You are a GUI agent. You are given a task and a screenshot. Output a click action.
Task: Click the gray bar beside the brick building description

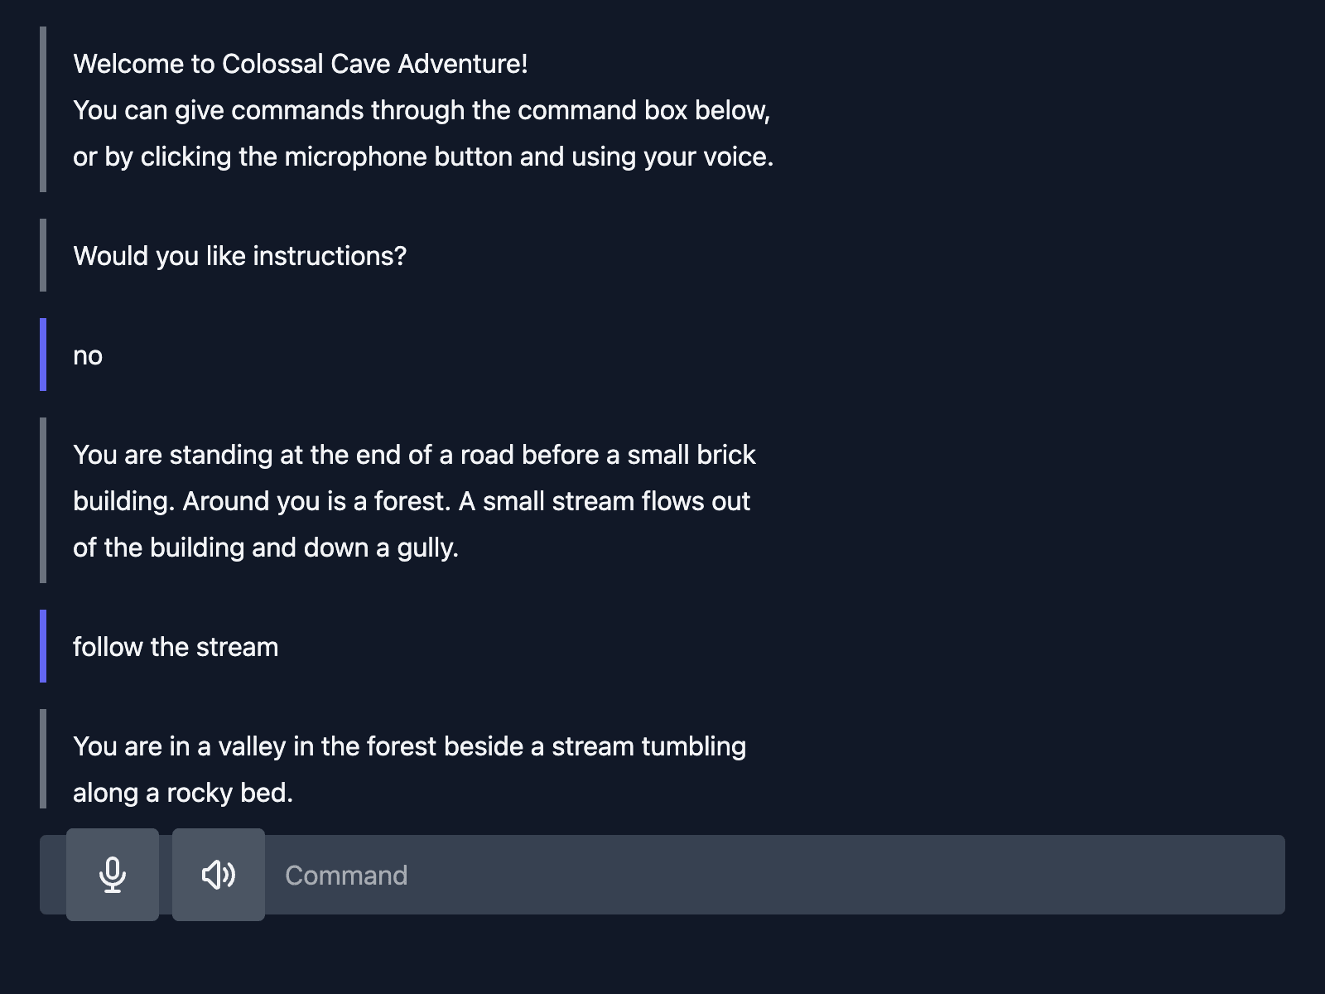pyautogui.click(x=43, y=500)
